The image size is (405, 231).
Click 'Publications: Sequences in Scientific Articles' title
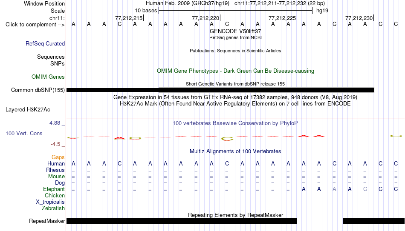pyautogui.click(x=235, y=51)
